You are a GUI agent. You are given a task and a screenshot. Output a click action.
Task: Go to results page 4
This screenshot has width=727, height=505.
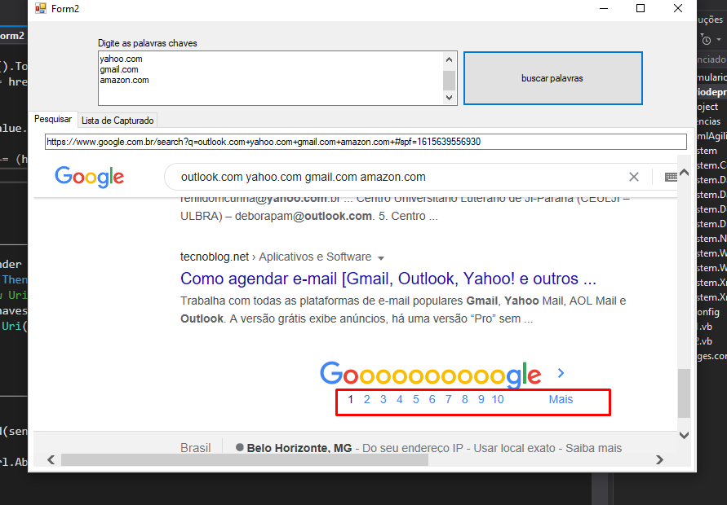(x=399, y=399)
